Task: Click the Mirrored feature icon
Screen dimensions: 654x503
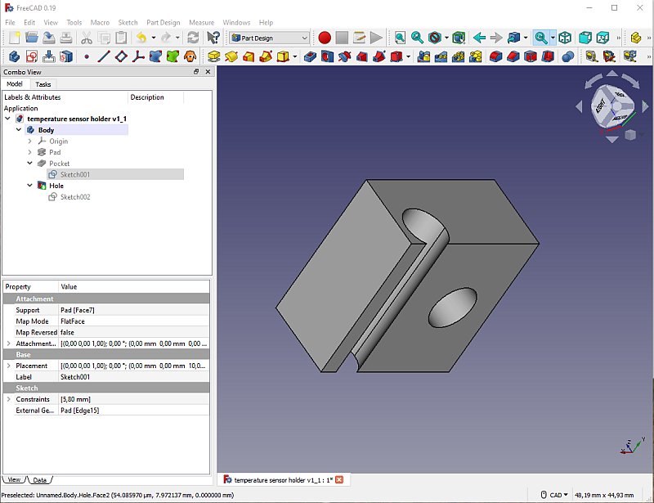Action: [423, 56]
